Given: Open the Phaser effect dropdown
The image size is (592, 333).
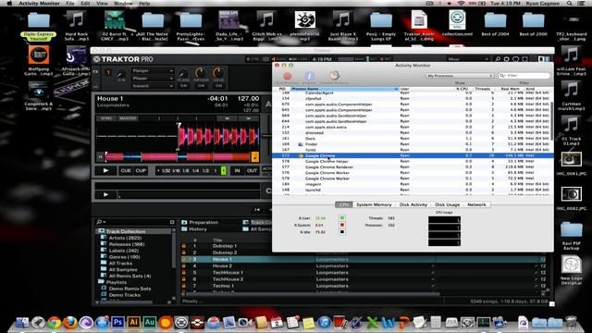Looking at the screenshot, I should point(153,78).
